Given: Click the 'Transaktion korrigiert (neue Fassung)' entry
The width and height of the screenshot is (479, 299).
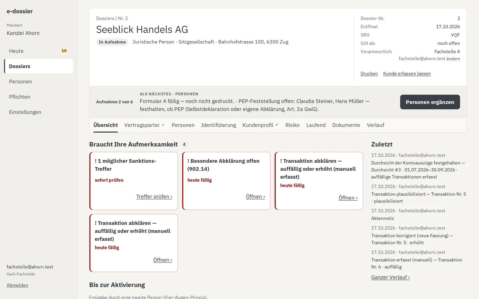Looking at the screenshot, I should tap(412, 239).
